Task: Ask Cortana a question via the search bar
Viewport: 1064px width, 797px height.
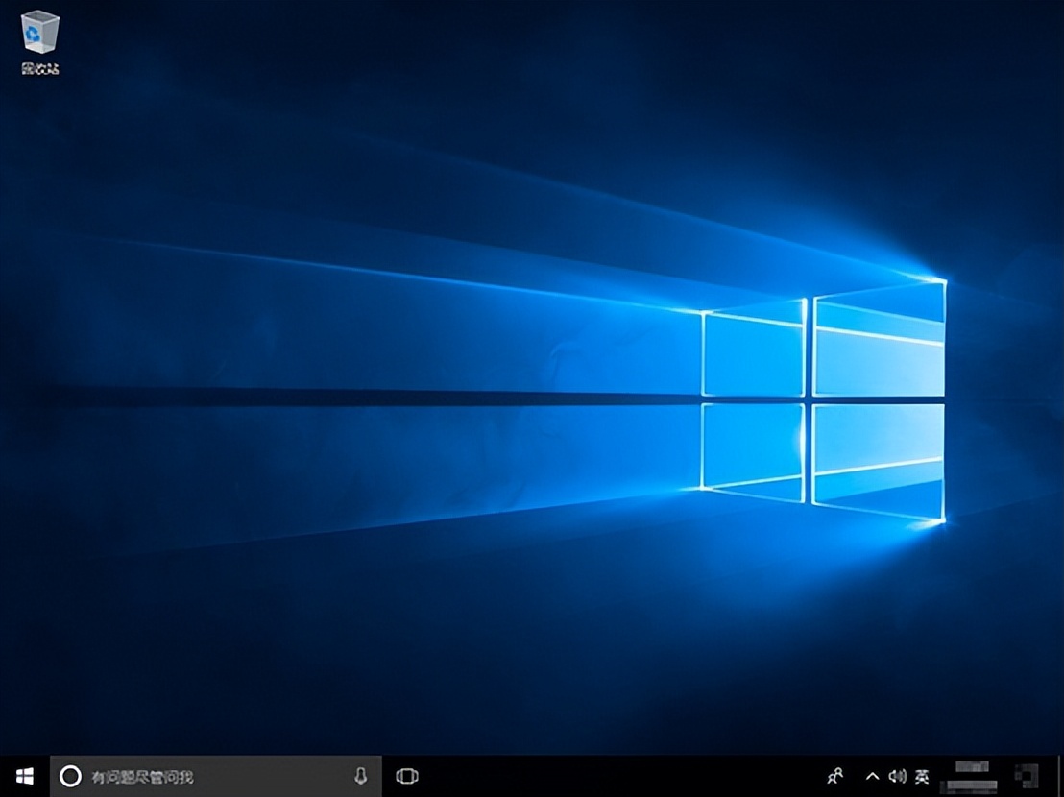Action: pyautogui.click(x=192, y=776)
